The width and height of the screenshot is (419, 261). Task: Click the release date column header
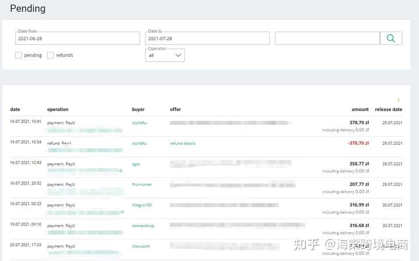tap(389, 109)
